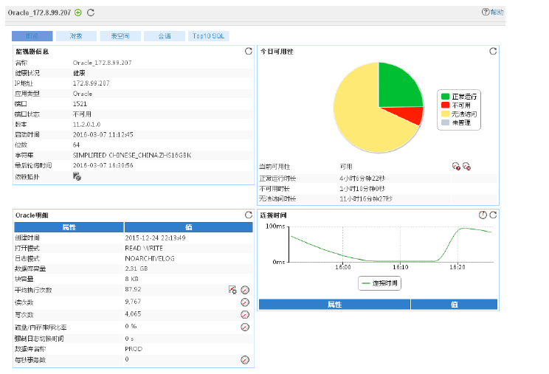Refresh the 监视器信息 panel
This screenshot has width=549, height=374.
(x=249, y=51)
